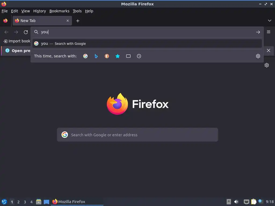Open the Edit menu
Viewport: 275px width, 206px height.
coord(15,11)
